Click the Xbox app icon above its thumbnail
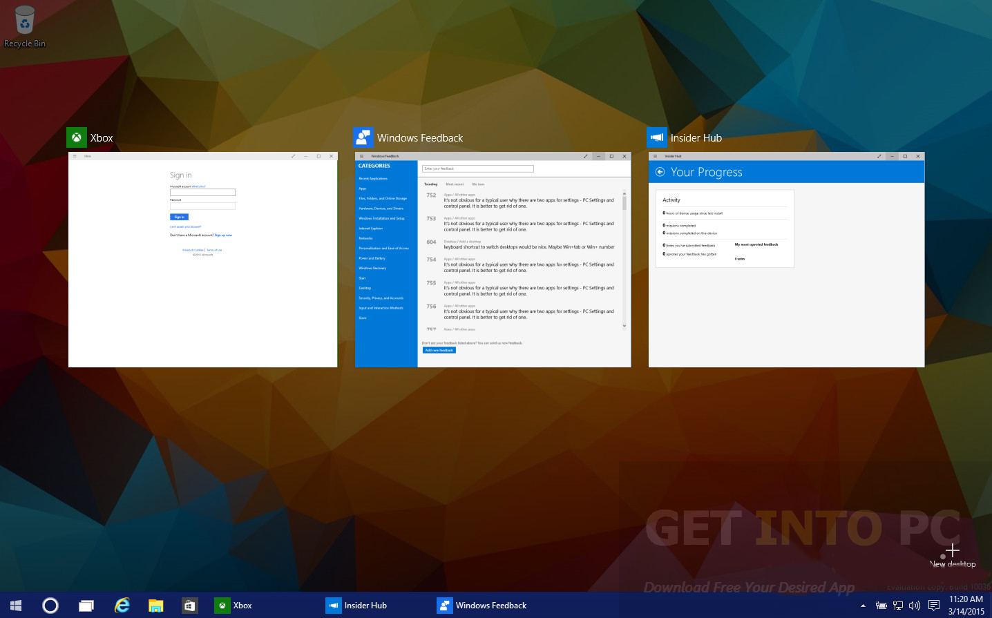 click(x=77, y=137)
